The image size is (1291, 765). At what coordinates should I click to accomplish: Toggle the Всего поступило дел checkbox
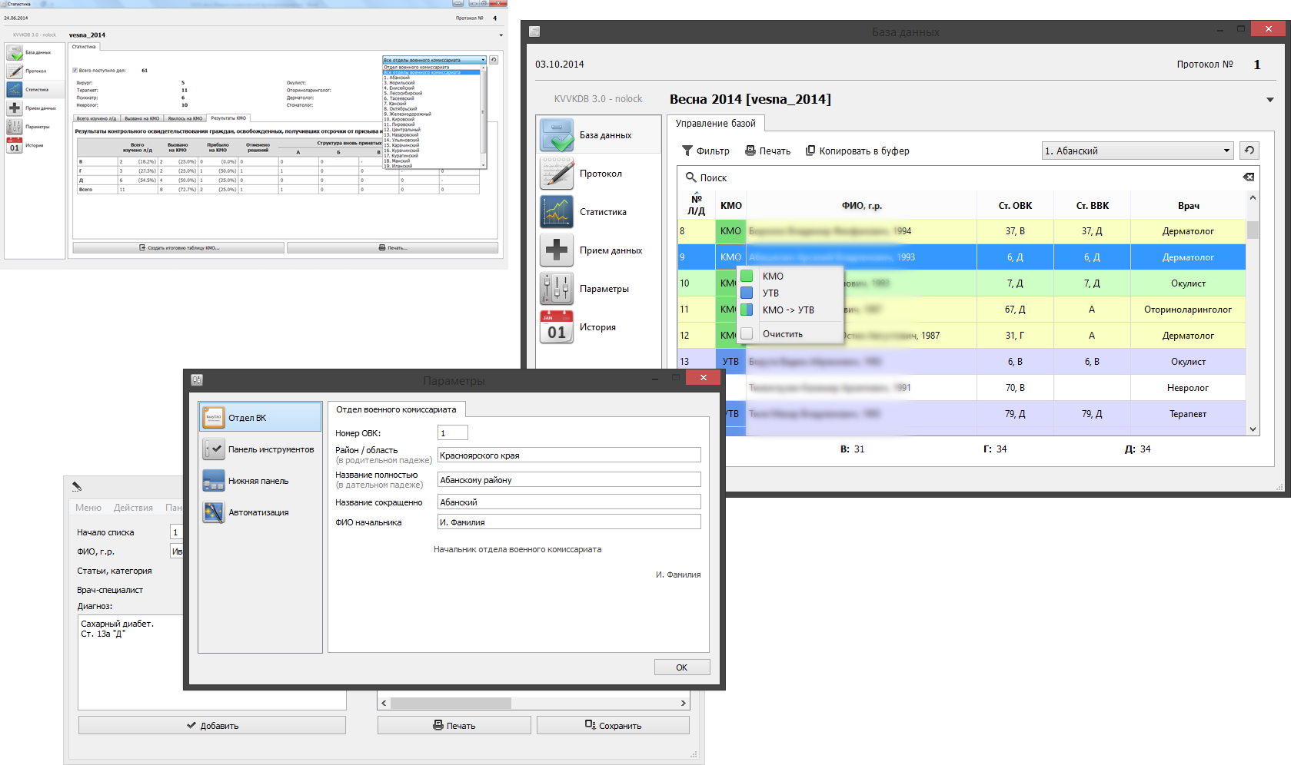[75, 71]
